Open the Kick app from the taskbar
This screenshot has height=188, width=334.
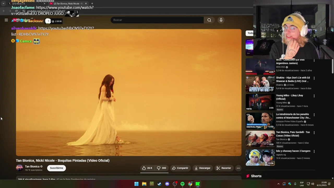(x=198, y=184)
